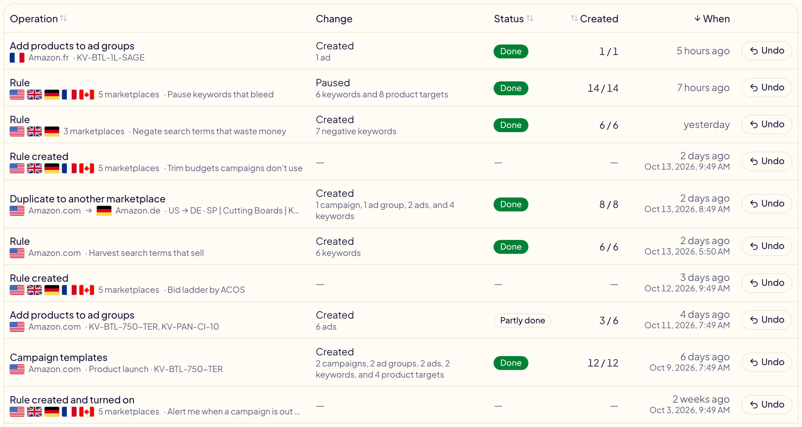The height and width of the screenshot is (427, 802).
Task: Click the '12 / 12' created count
Action: pyautogui.click(x=603, y=363)
